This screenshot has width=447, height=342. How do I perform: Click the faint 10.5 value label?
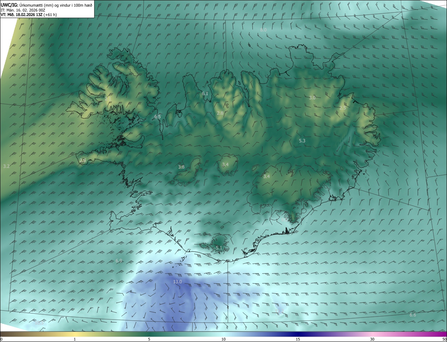(39, 323)
